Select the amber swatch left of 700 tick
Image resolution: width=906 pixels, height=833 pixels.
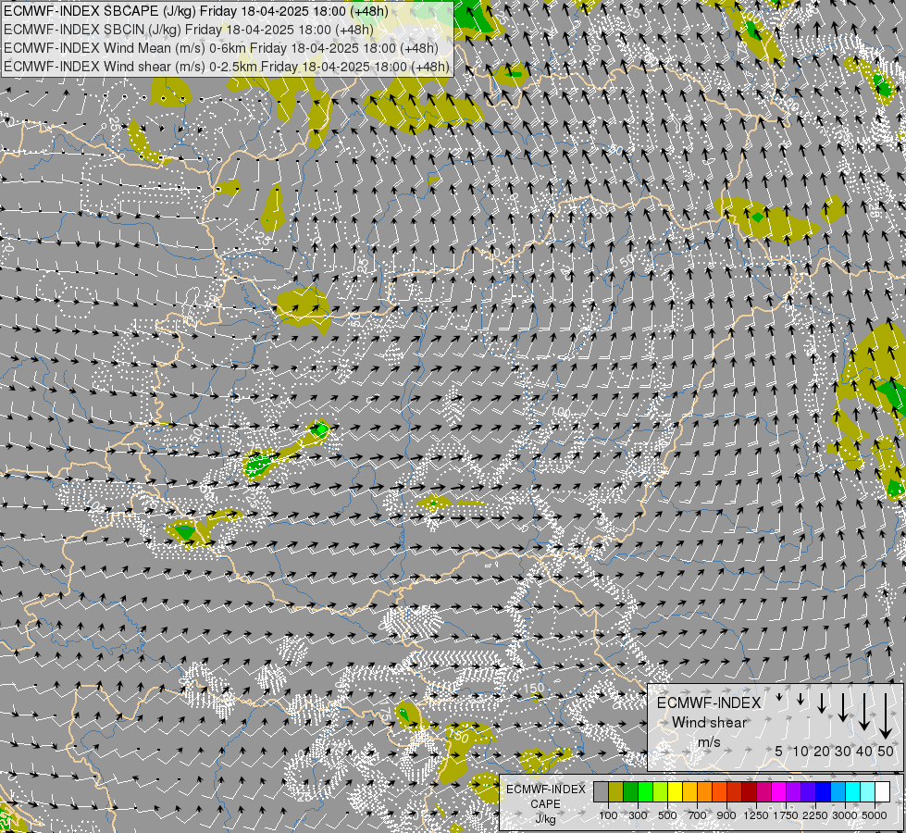click(689, 792)
